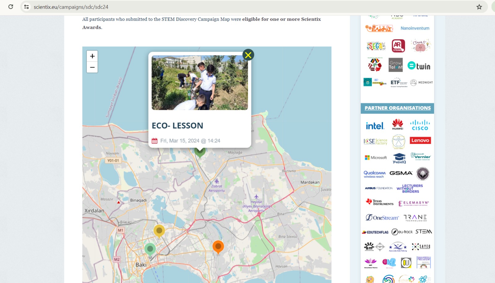Select the light green map pin near Bakı

[x=150, y=250]
